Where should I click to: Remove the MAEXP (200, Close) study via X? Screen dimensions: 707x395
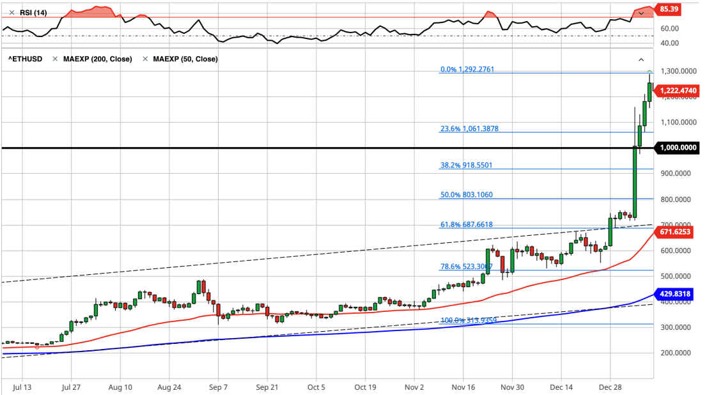pos(55,59)
